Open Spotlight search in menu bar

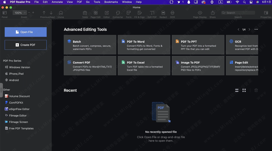tap(244, 2)
